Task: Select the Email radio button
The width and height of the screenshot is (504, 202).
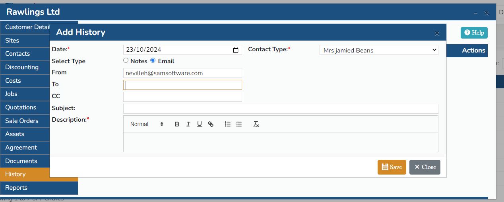Action: (x=153, y=60)
